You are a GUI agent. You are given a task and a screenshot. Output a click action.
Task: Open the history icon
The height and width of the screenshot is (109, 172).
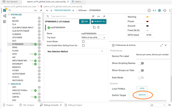coord(164,10)
